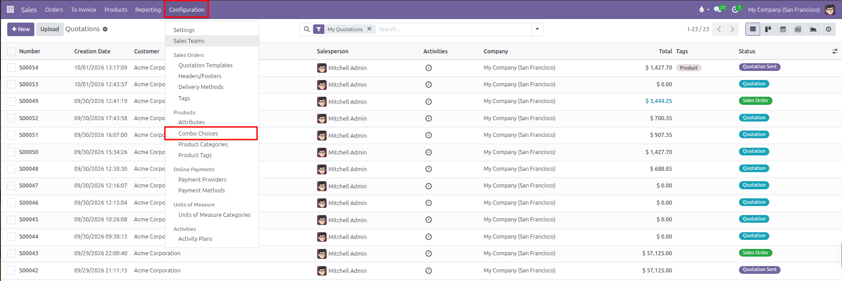Open the Orders menu

(x=54, y=9)
